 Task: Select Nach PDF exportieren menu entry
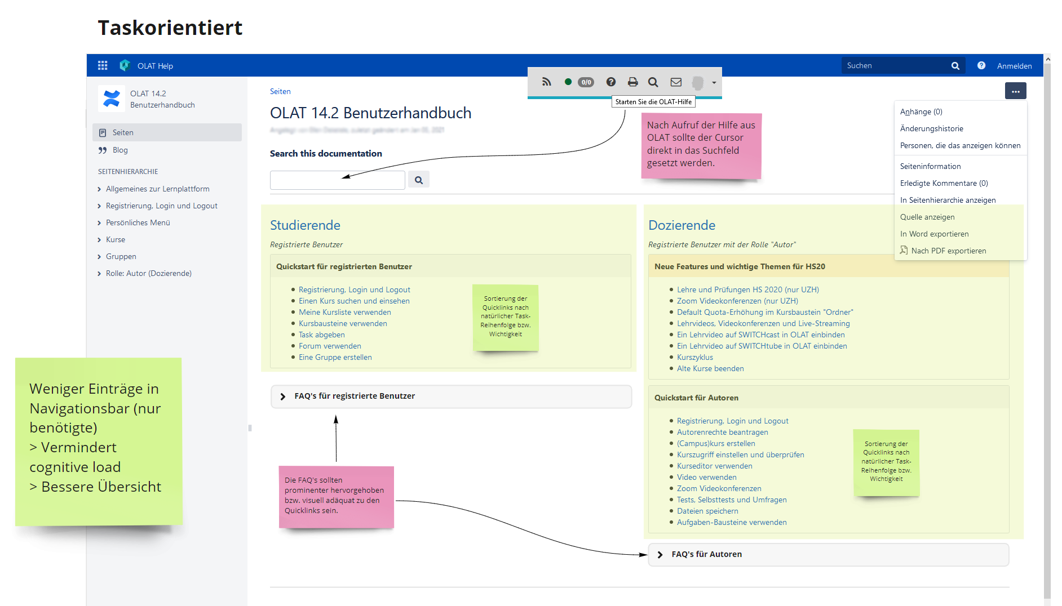coord(948,251)
